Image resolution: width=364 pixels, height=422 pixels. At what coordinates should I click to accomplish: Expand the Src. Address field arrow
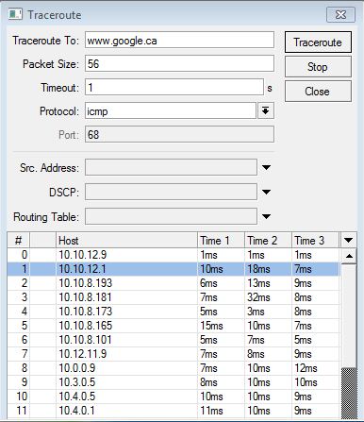point(266,167)
